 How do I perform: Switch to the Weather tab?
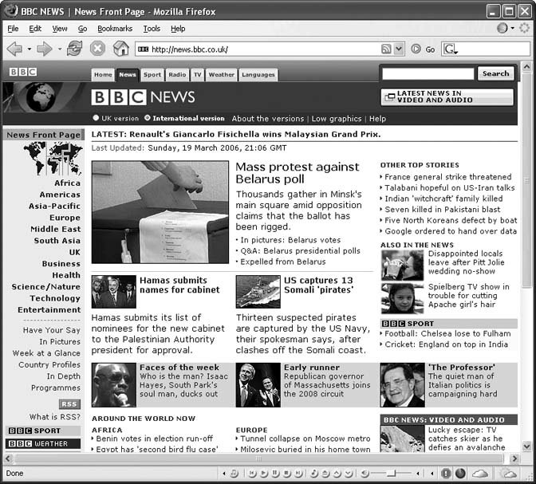coord(222,74)
